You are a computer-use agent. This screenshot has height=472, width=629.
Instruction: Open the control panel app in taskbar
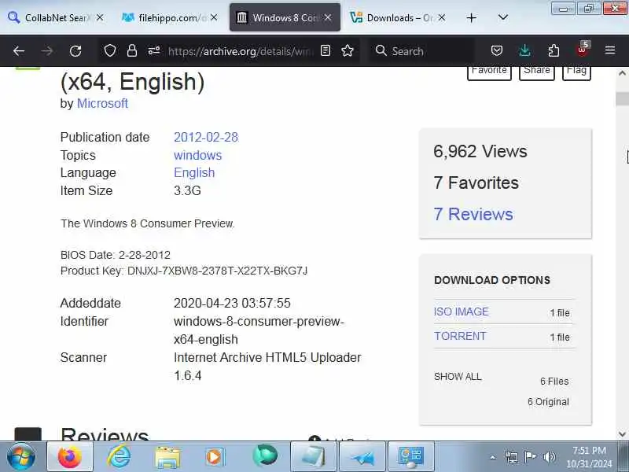[410, 456]
